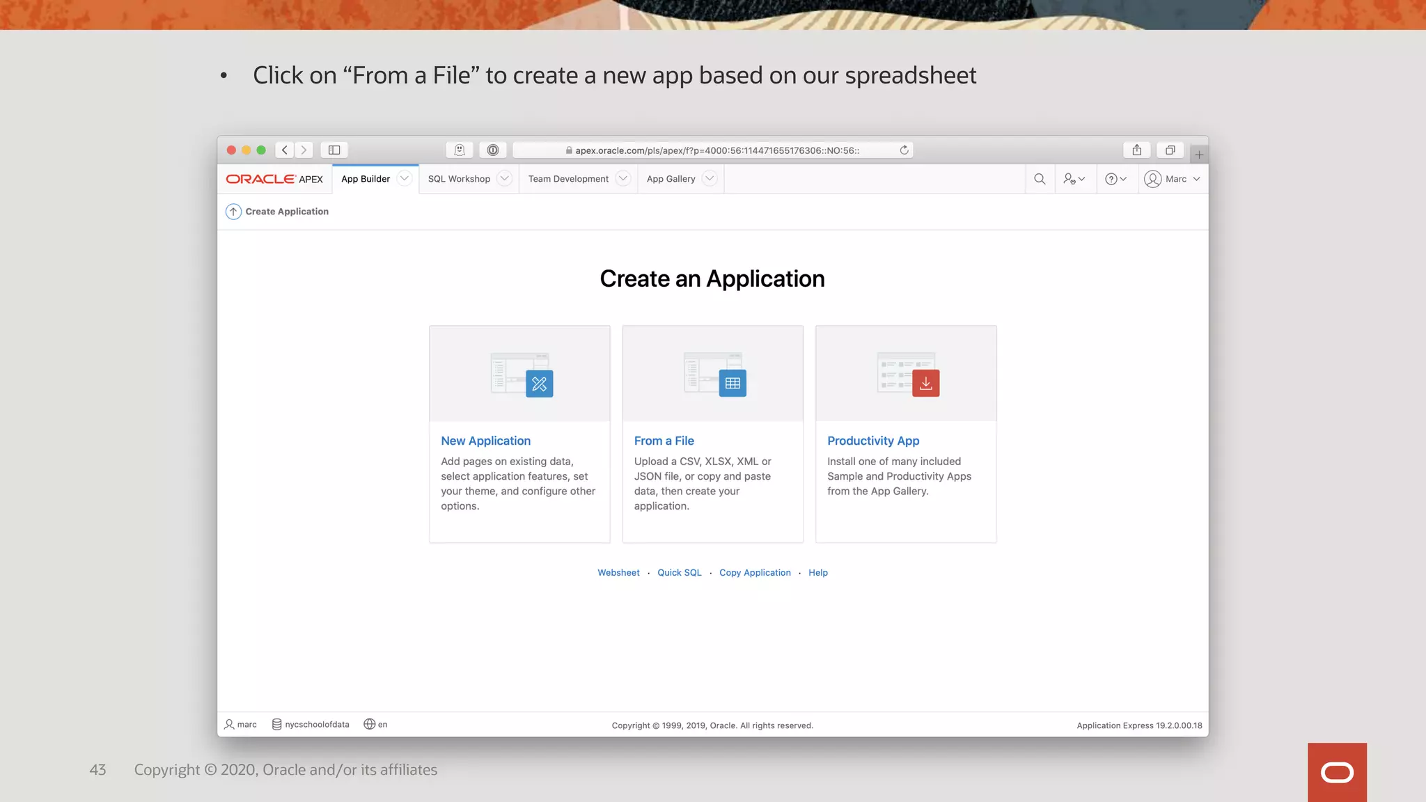Expand the App Gallery dropdown chevron
Image resolution: width=1426 pixels, height=802 pixels.
710,179
